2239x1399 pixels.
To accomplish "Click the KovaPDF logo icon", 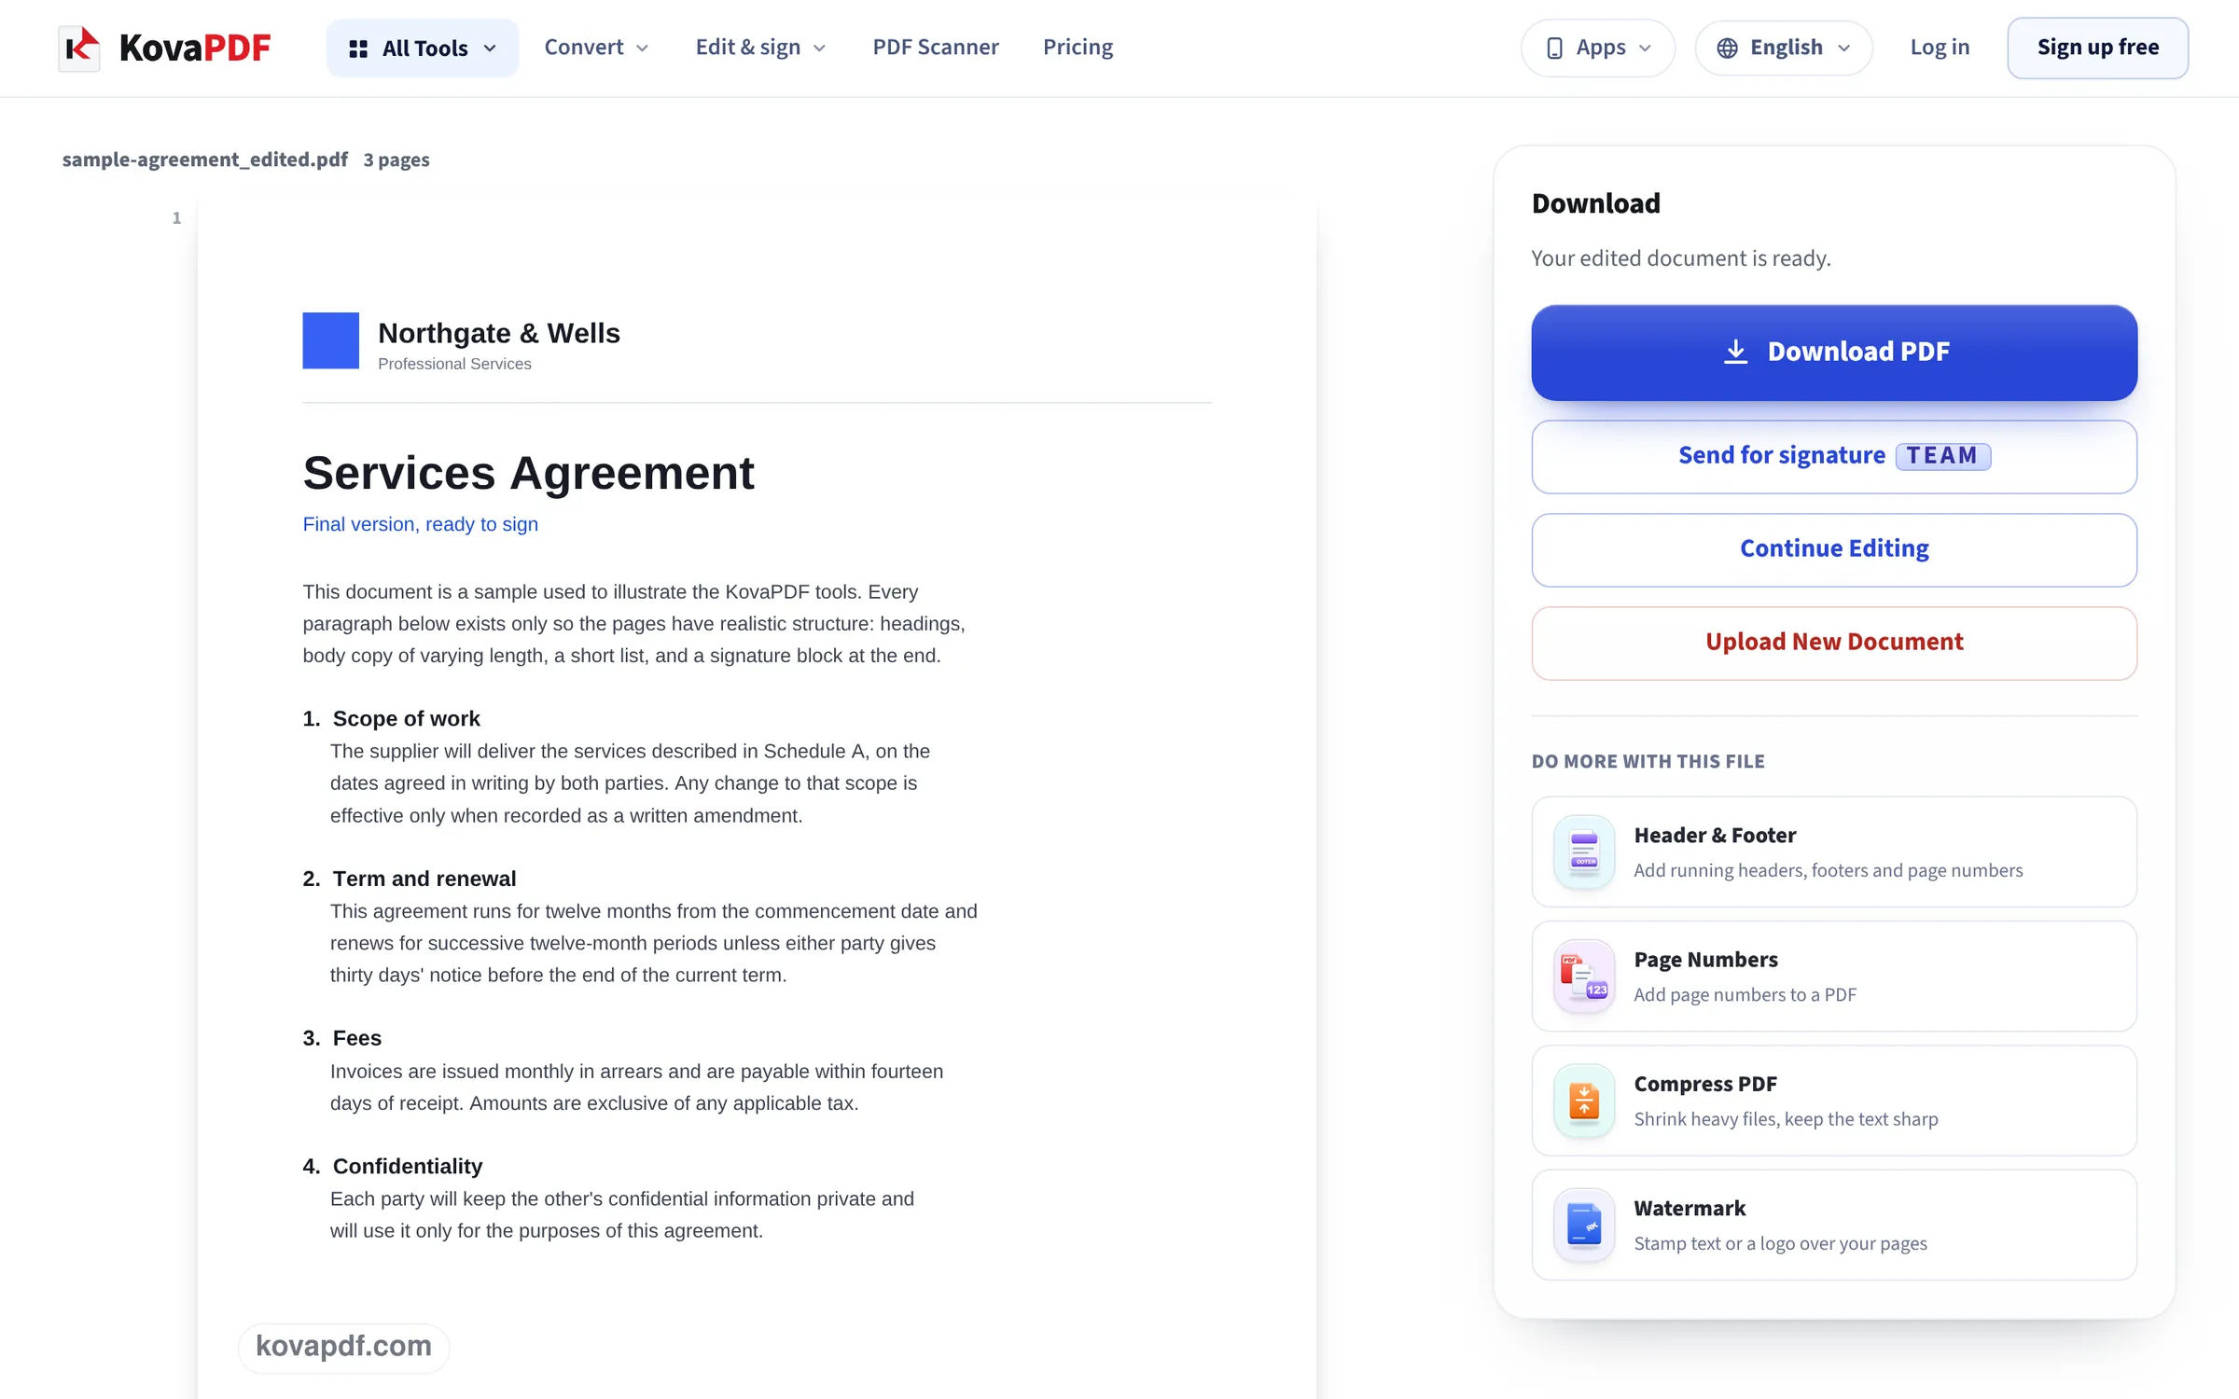I will (79, 48).
